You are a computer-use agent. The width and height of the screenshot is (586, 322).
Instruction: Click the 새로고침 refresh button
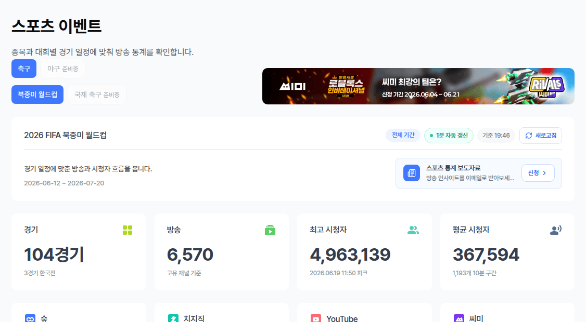540,136
